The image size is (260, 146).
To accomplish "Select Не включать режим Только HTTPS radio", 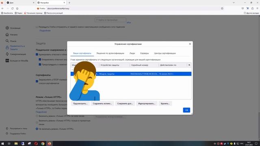I will (37, 129).
